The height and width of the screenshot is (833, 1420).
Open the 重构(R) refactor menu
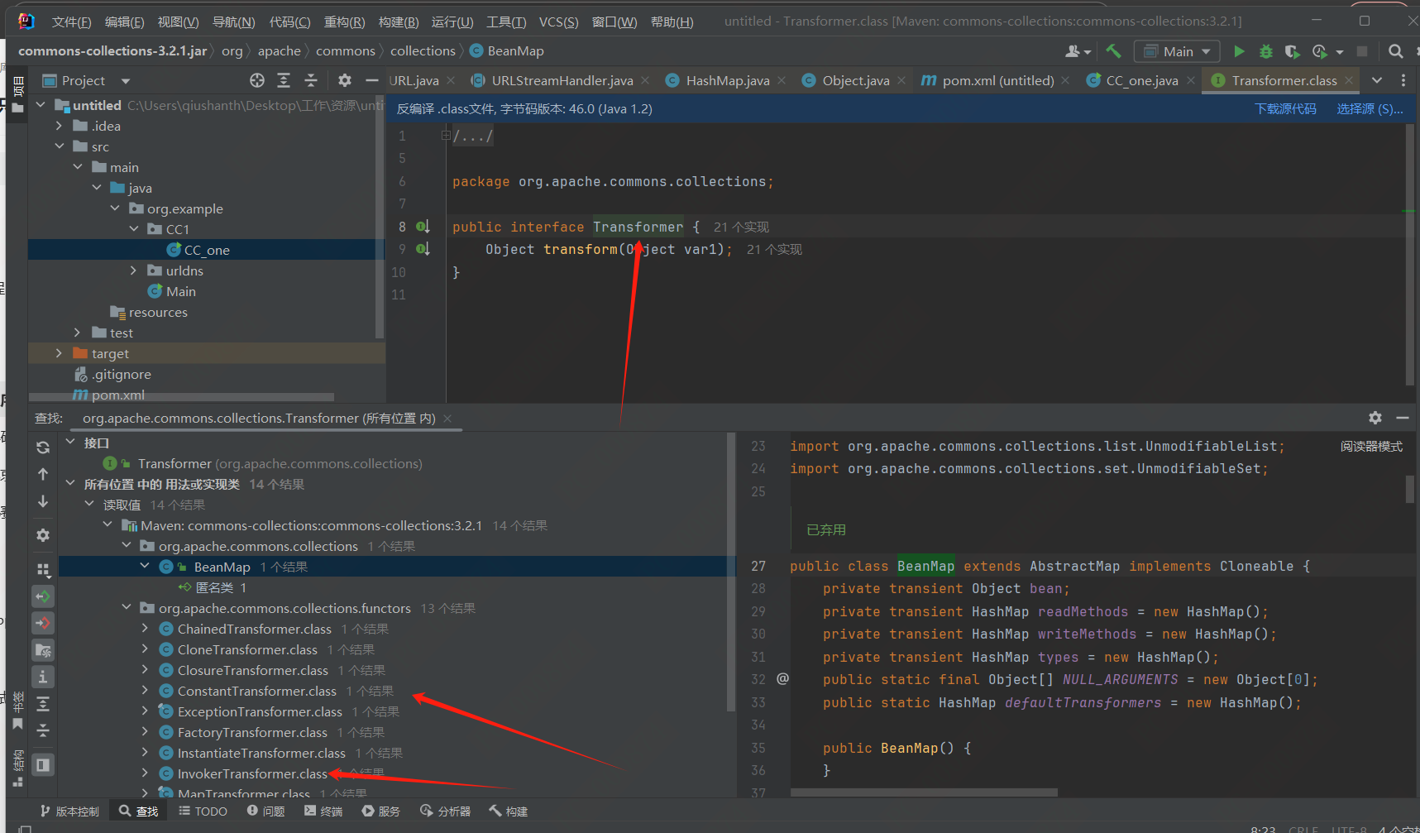click(x=344, y=22)
